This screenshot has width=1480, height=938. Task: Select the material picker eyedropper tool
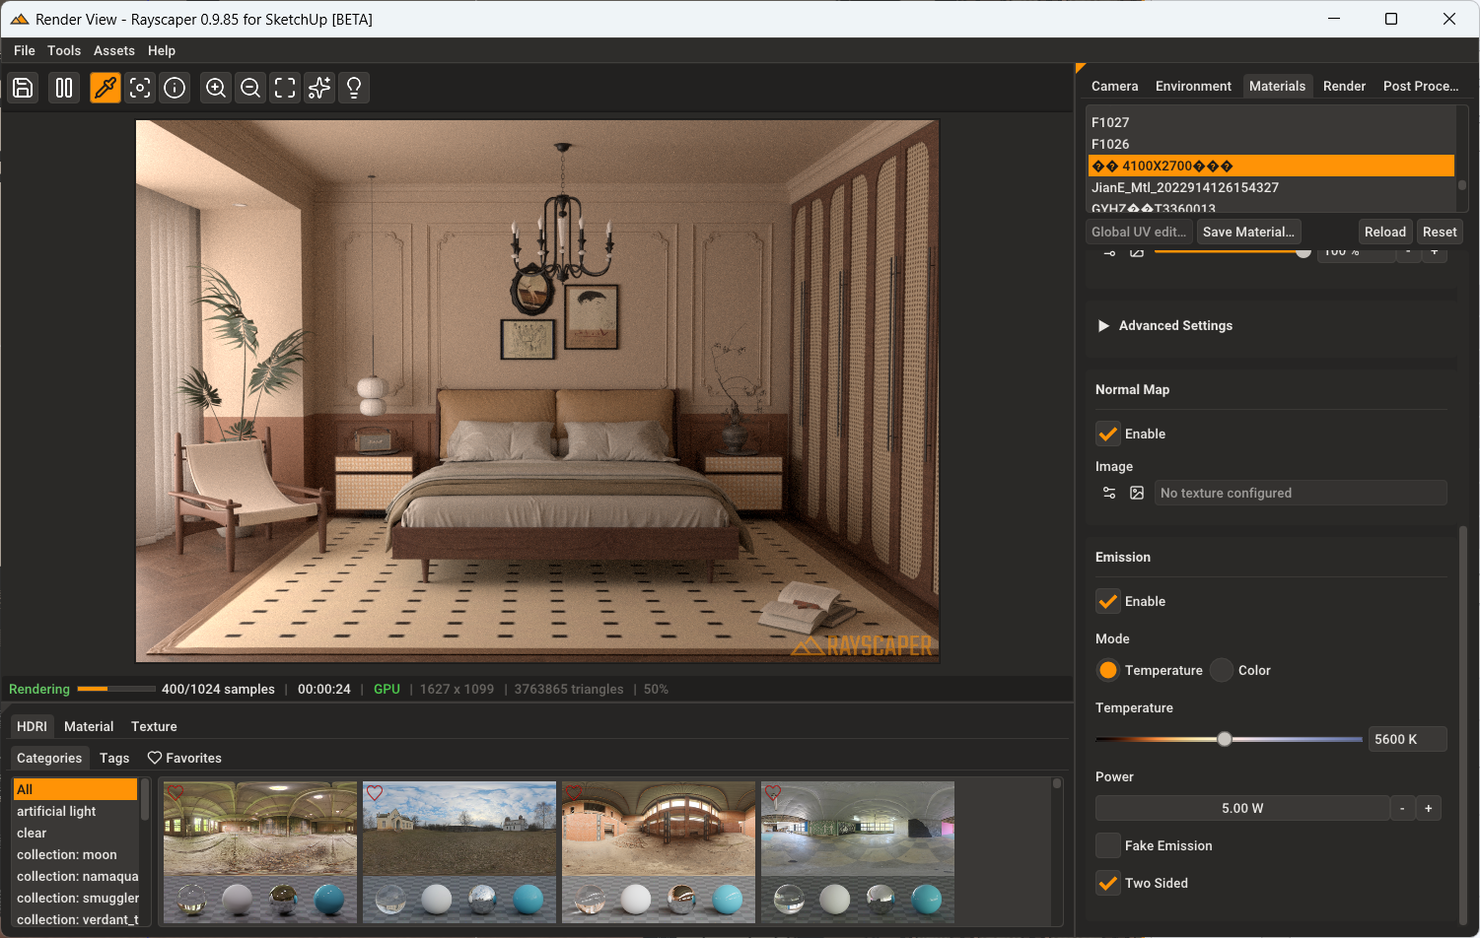click(x=106, y=88)
